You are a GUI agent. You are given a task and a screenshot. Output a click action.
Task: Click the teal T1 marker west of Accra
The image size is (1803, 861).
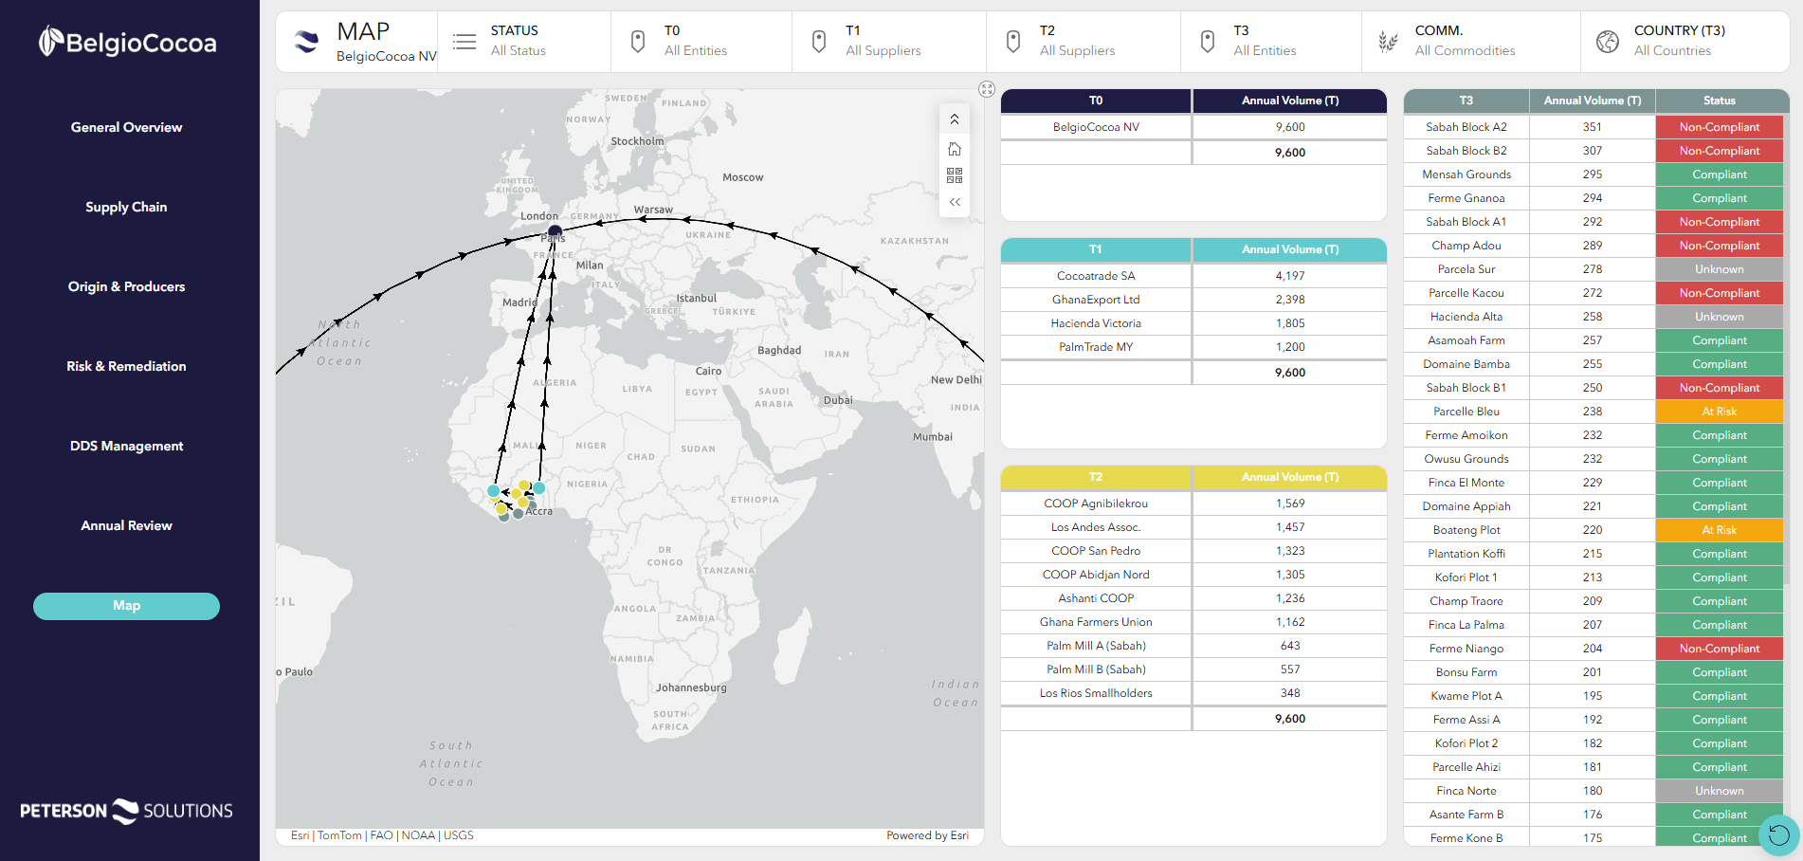pyautogui.click(x=494, y=491)
